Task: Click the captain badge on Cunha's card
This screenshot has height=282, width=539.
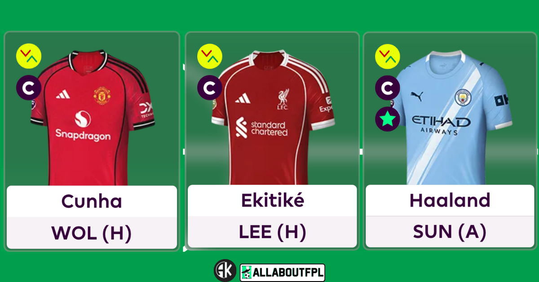Action: [x=29, y=88]
